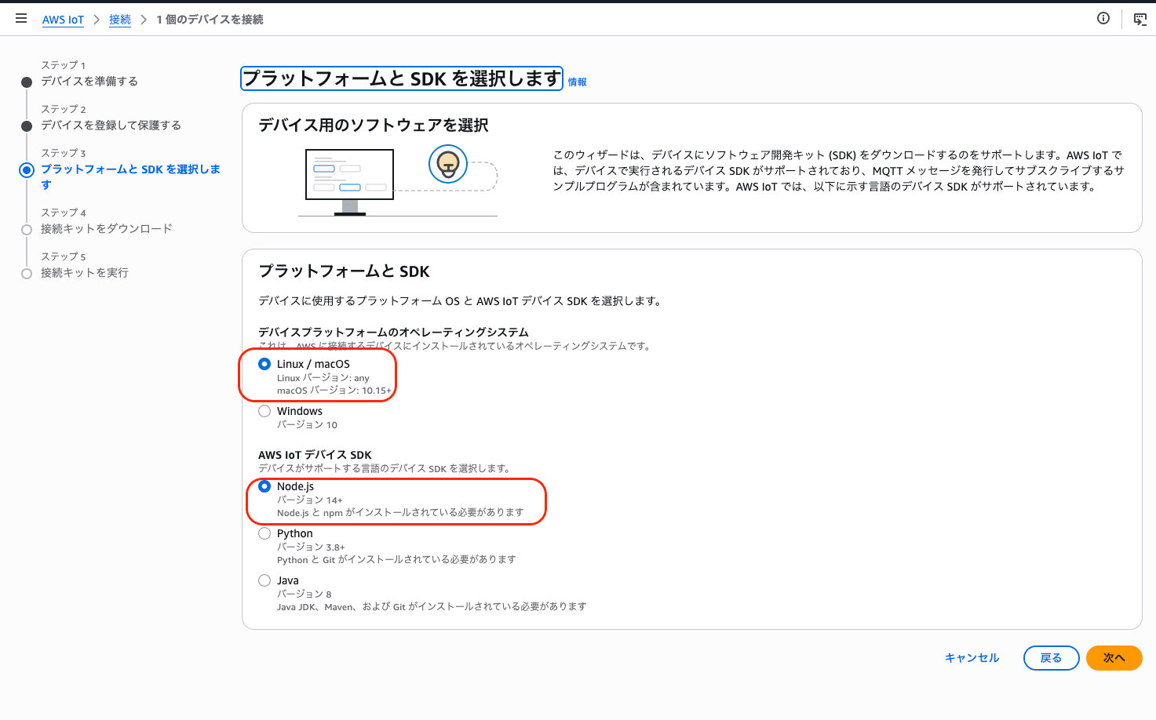Click the キャンセル button

point(972,658)
